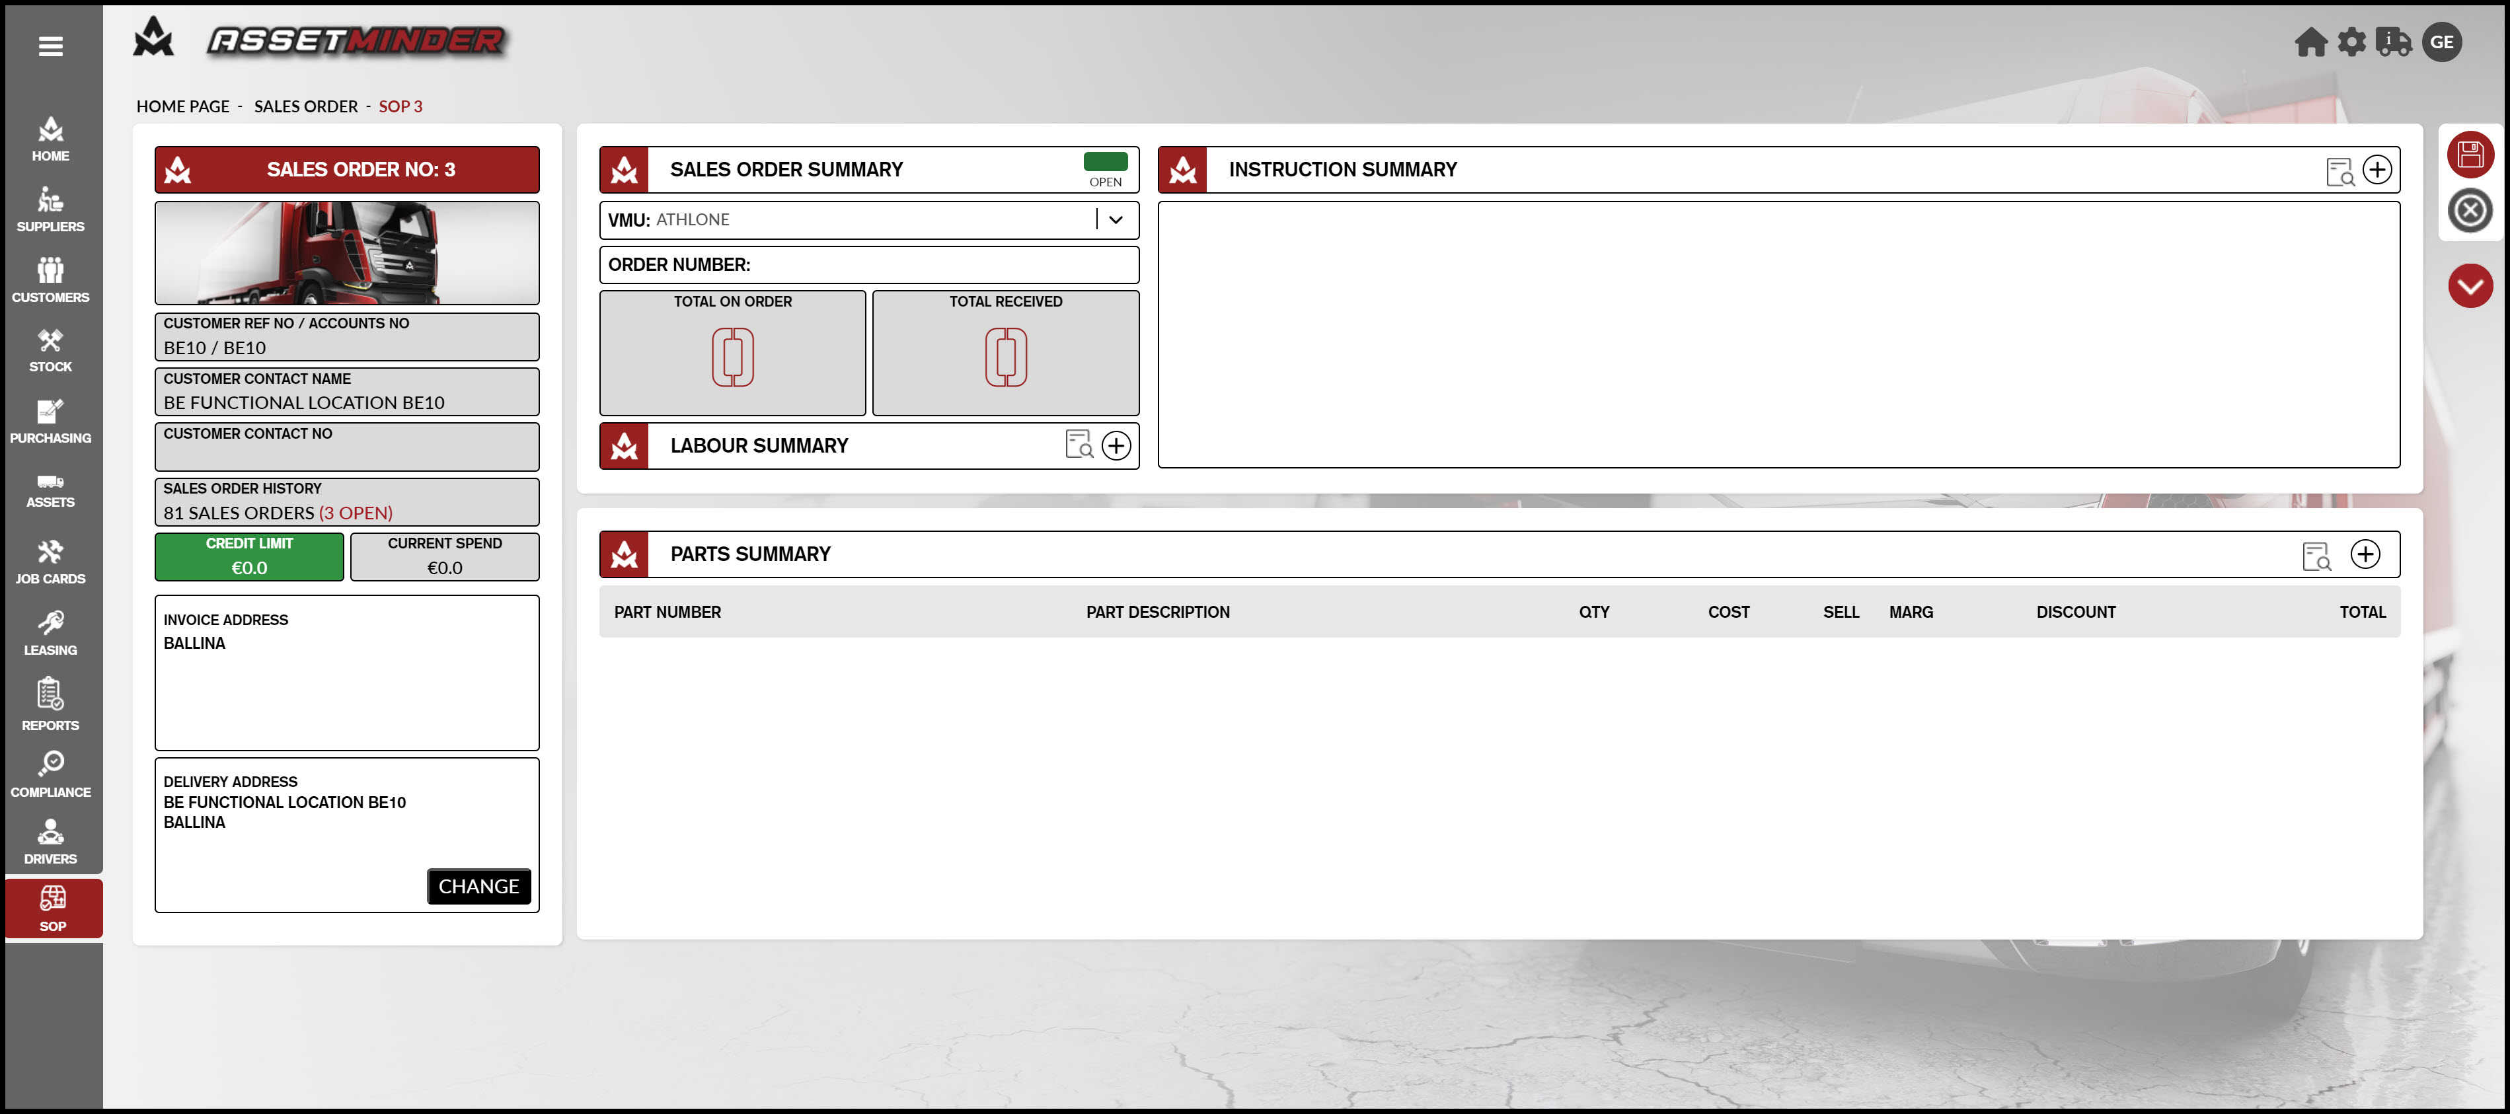
Task: Click the instruction summary text area
Action: click(1778, 335)
